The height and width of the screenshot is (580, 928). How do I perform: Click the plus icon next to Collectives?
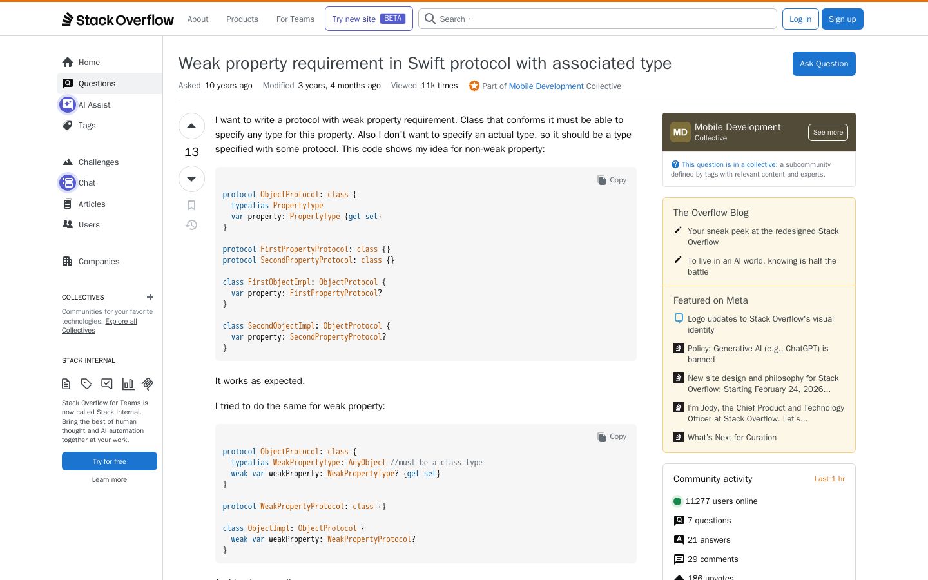click(150, 297)
